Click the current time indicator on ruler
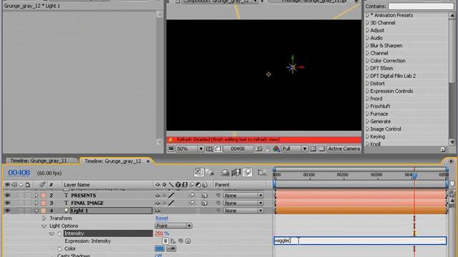Viewport: 458px width, 257px height. click(x=414, y=176)
